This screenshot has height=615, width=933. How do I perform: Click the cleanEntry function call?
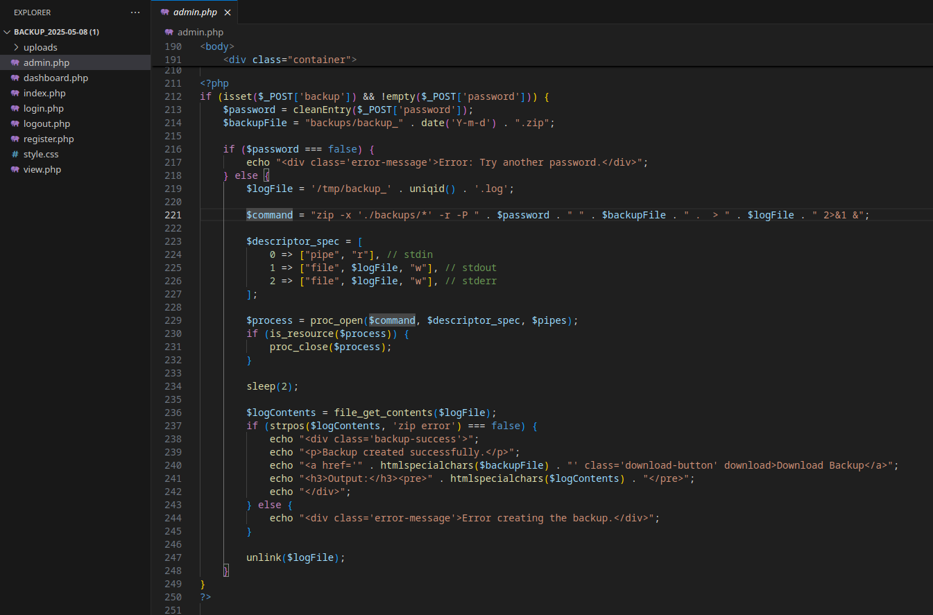(x=323, y=110)
